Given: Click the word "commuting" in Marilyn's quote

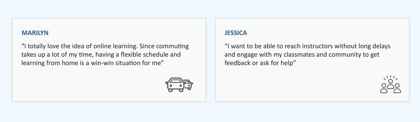Looking at the screenshot, I should [172, 46].
